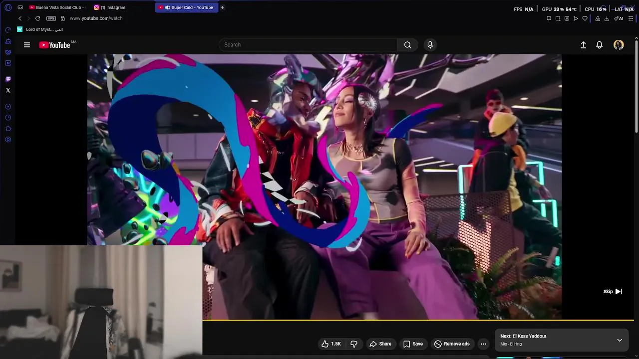Open the Lord of Myst bookmark

click(x=40, y=29)
